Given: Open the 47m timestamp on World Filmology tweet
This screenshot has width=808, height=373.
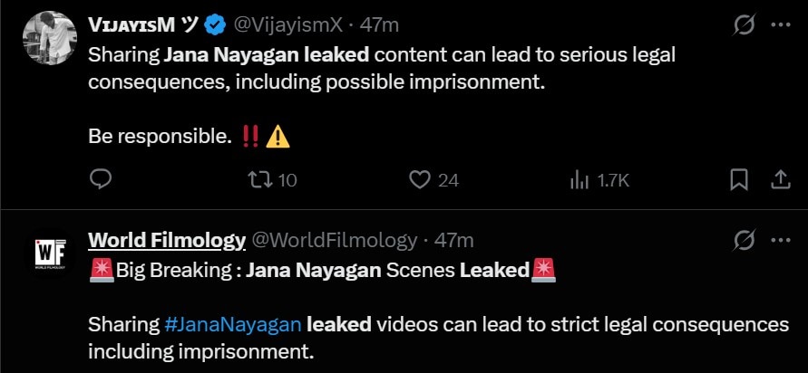Looking at the screenshot, I should (x=454, y=240).
